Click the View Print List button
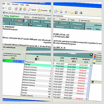The image size is (104, 104). (x=84, y=21)
